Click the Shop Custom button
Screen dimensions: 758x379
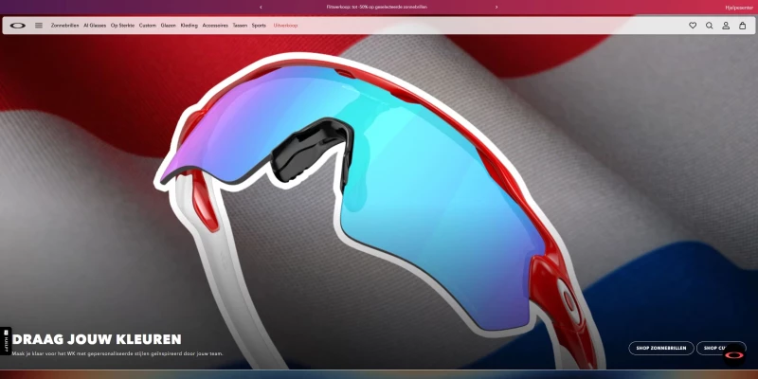point(721,348)
